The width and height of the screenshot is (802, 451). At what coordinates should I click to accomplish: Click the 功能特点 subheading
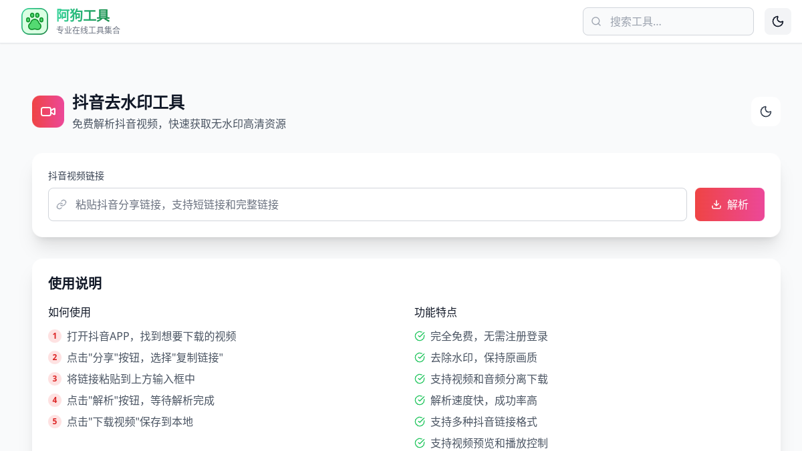(436, 312)
